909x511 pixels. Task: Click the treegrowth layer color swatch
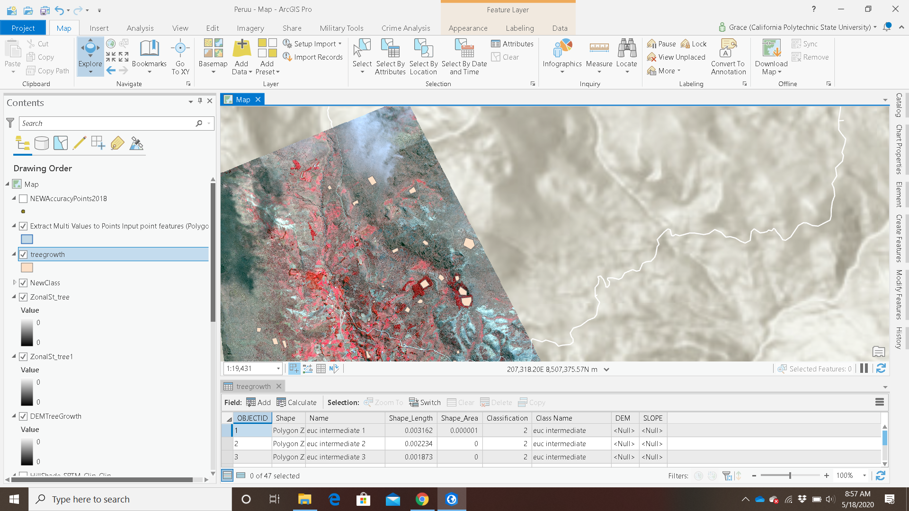[x=27, y=268]
